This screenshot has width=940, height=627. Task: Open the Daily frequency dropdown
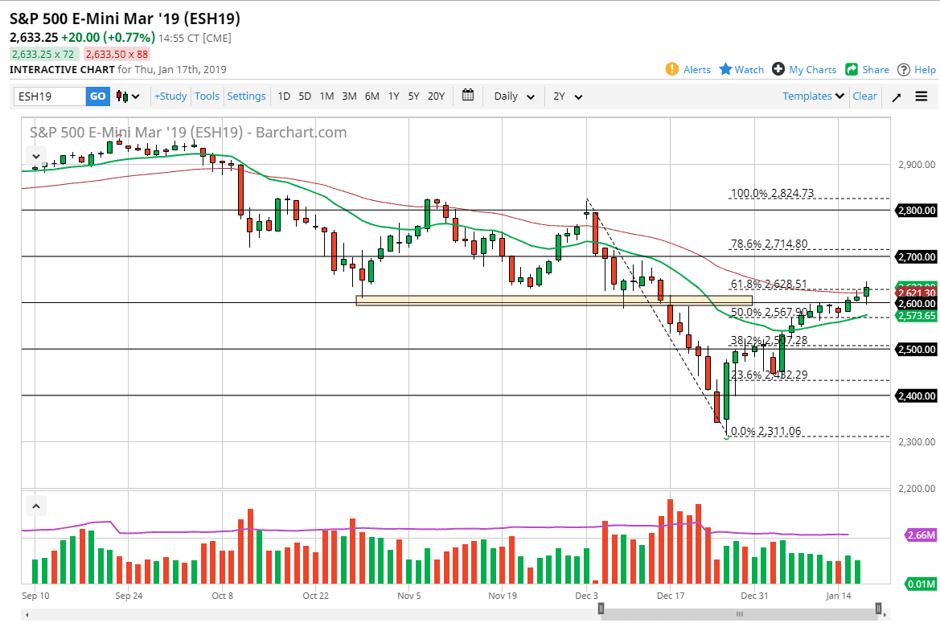[x=512, y=96]
